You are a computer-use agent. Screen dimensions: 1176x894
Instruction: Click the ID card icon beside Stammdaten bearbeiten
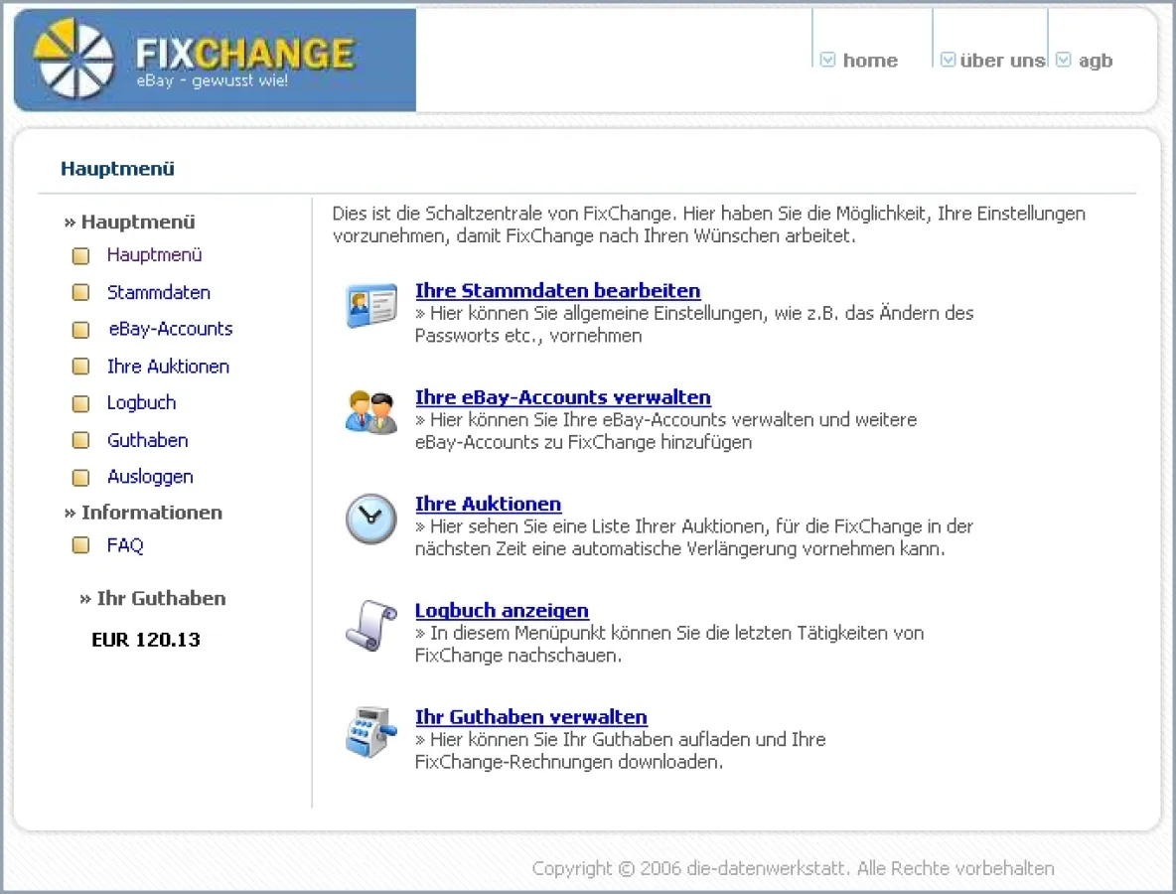pyautogui.click(x=370, y=304)
